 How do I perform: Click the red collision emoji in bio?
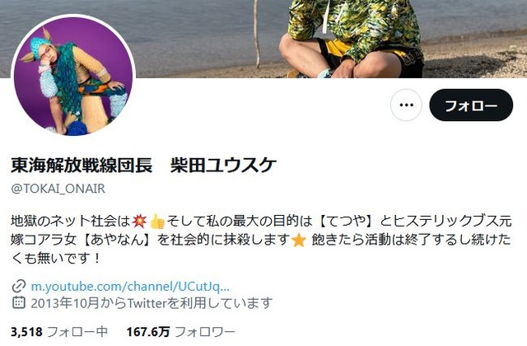pos(139,221)
